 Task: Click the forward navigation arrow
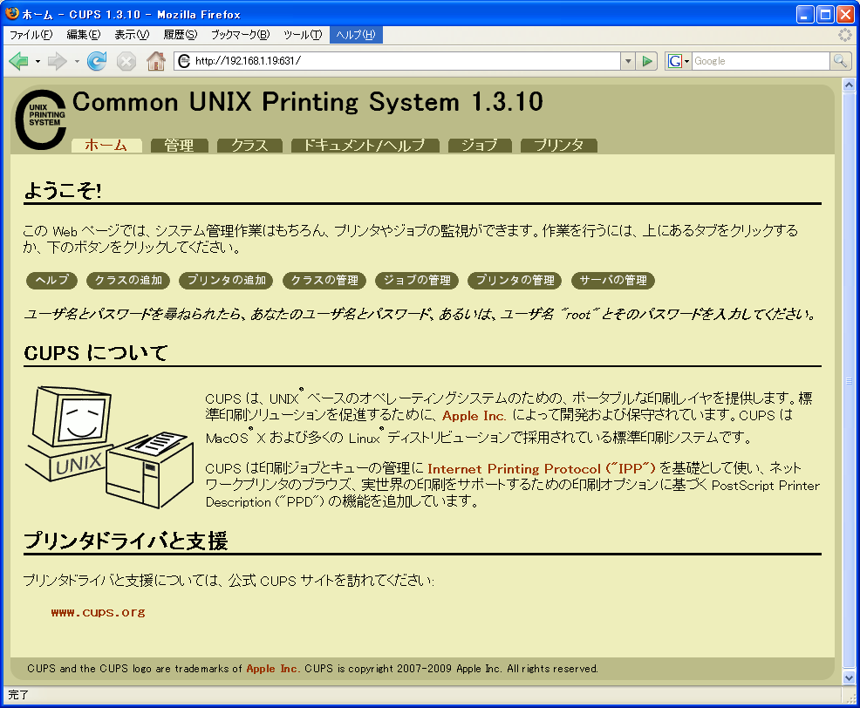tap(57, 61)
